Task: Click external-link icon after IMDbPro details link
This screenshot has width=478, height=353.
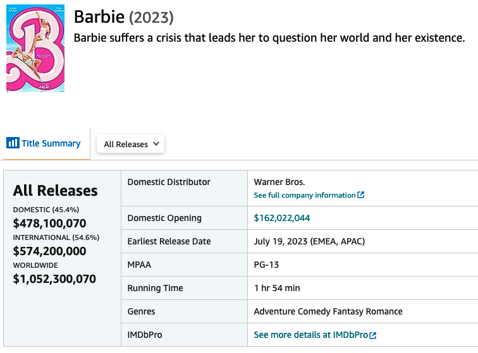Action: click(373, 335)
